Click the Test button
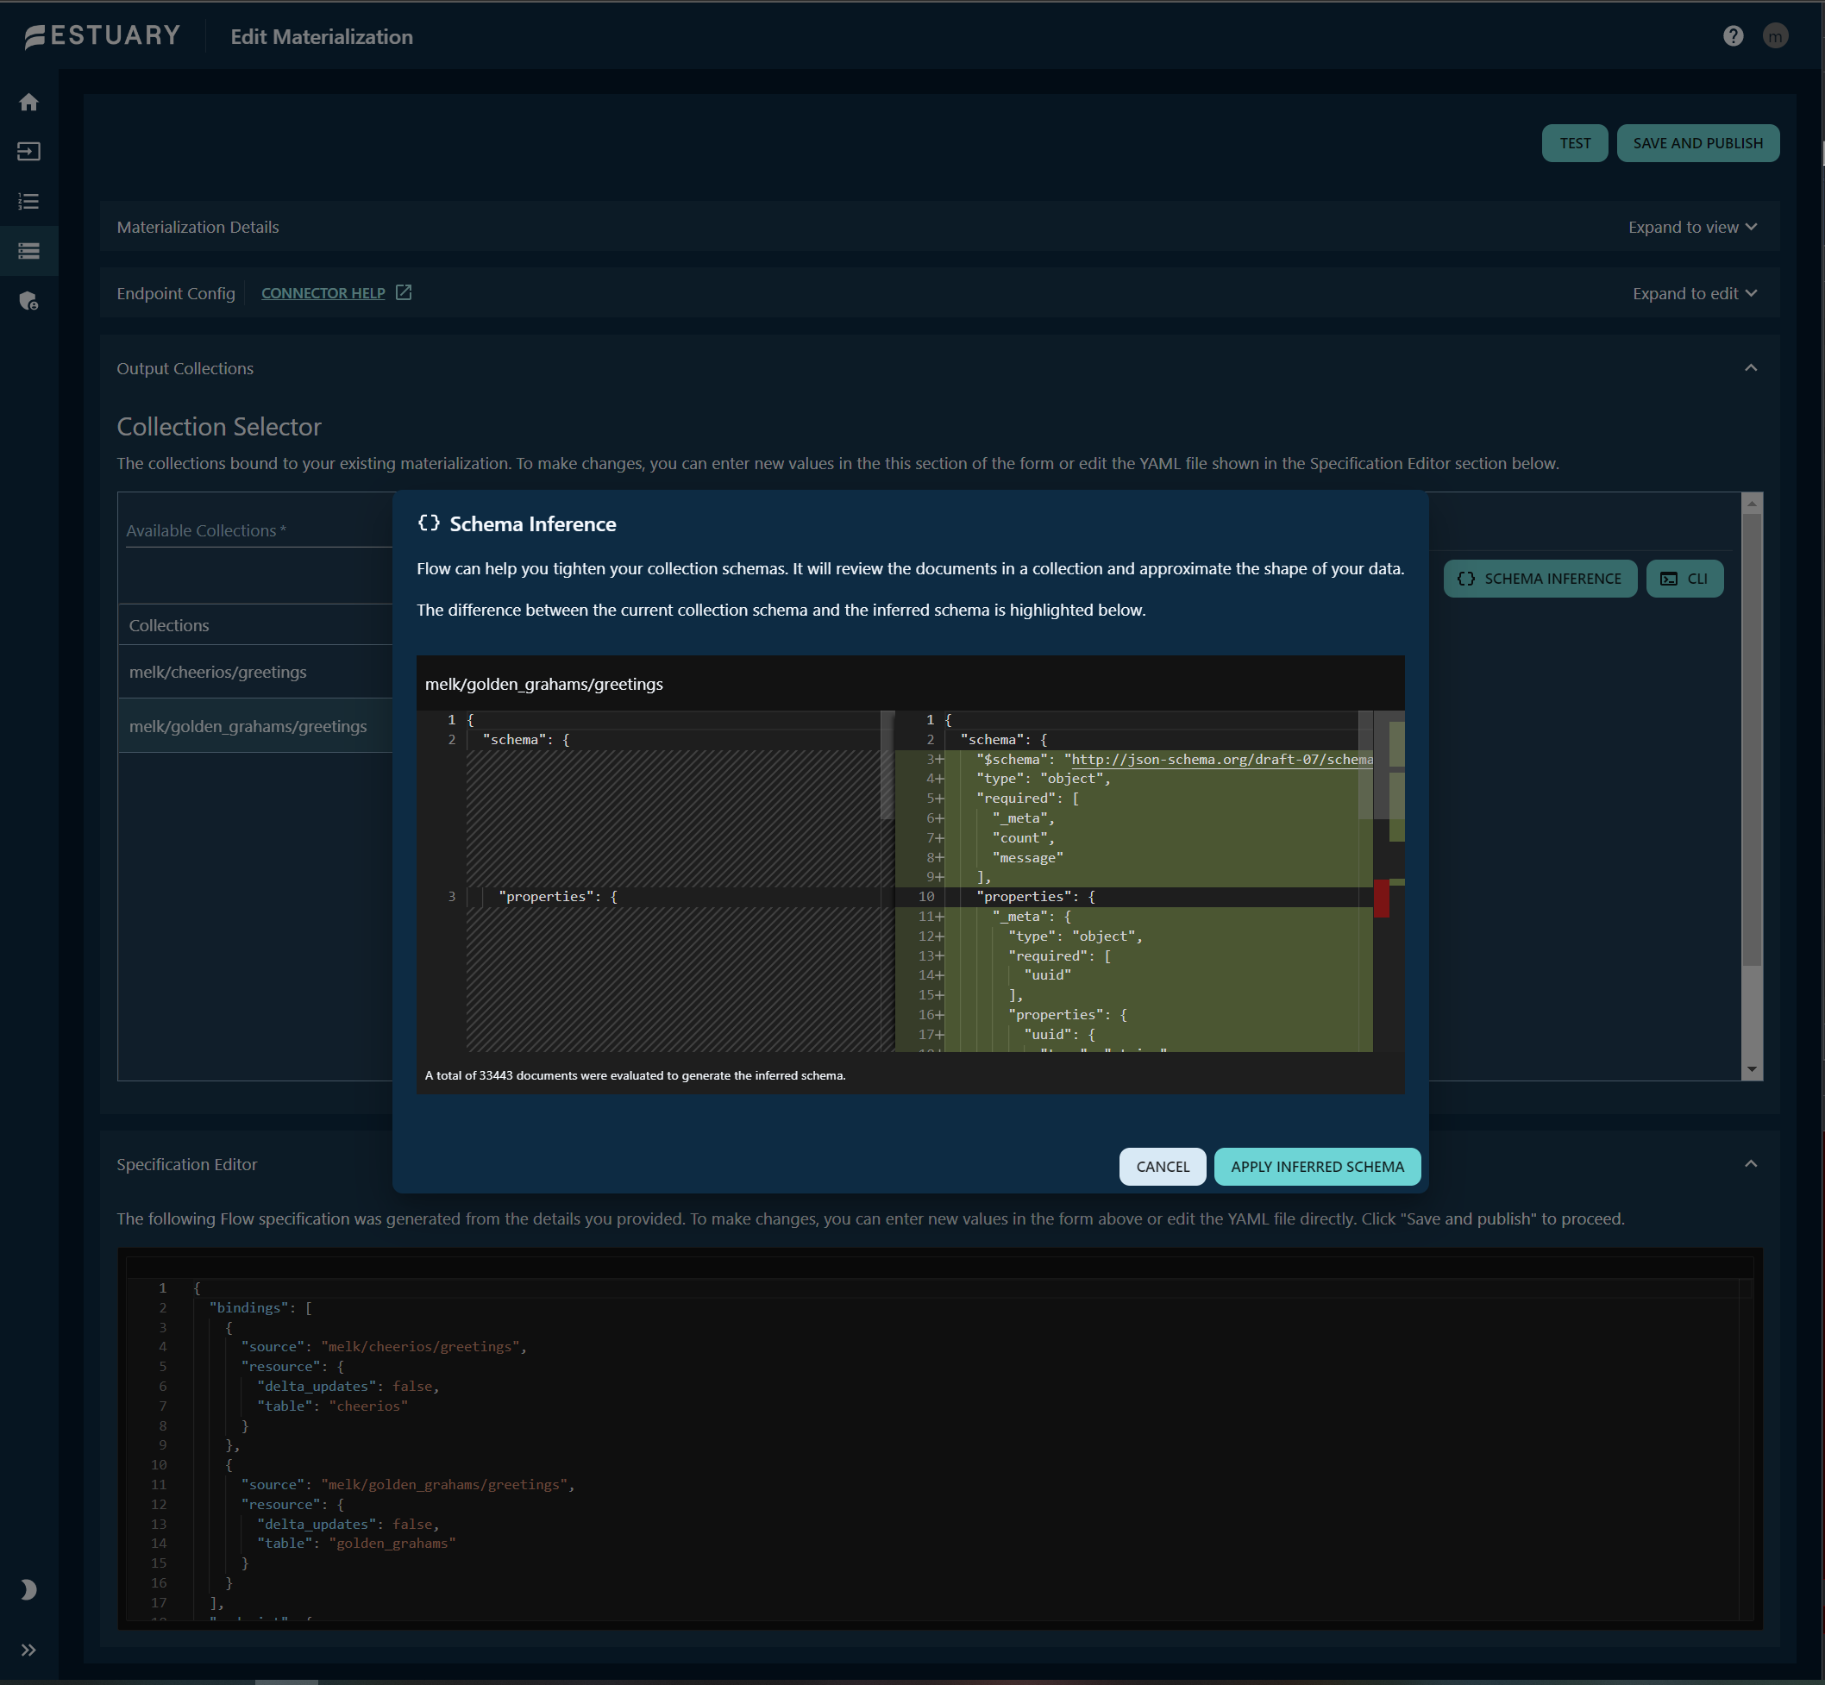 (1574, 143)
